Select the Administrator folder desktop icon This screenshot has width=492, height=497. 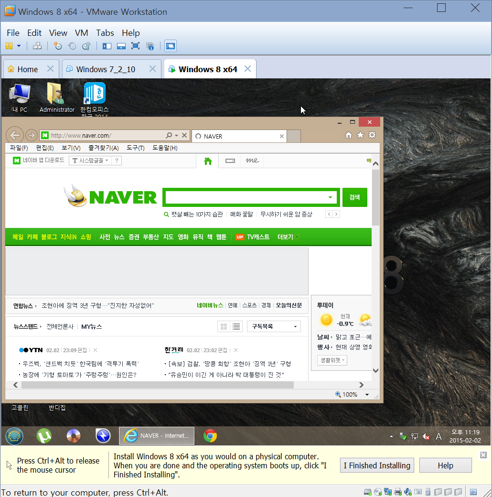(x=57, y=98)
